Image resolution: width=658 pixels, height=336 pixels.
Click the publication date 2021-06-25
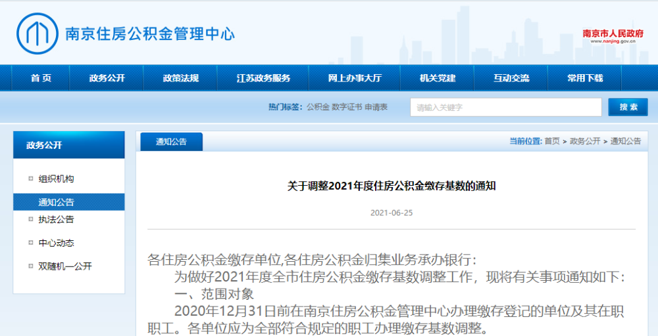392,213
